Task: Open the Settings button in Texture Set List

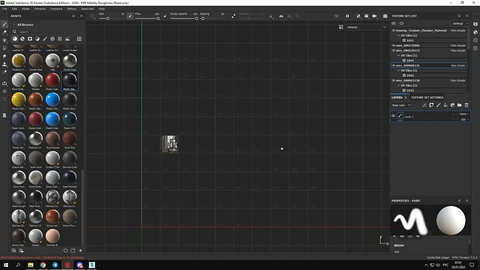Action: pyautogui.click(x=460, y=23)
